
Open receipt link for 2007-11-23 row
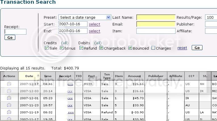pos(70,105)
